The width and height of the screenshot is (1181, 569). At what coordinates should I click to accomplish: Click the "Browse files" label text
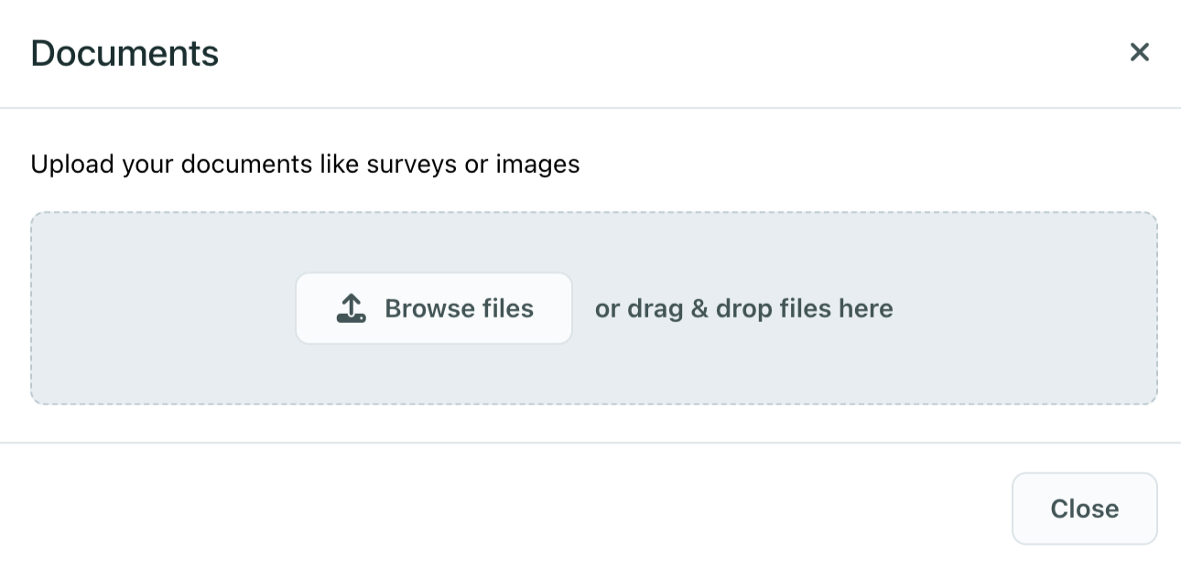point(459,308)
